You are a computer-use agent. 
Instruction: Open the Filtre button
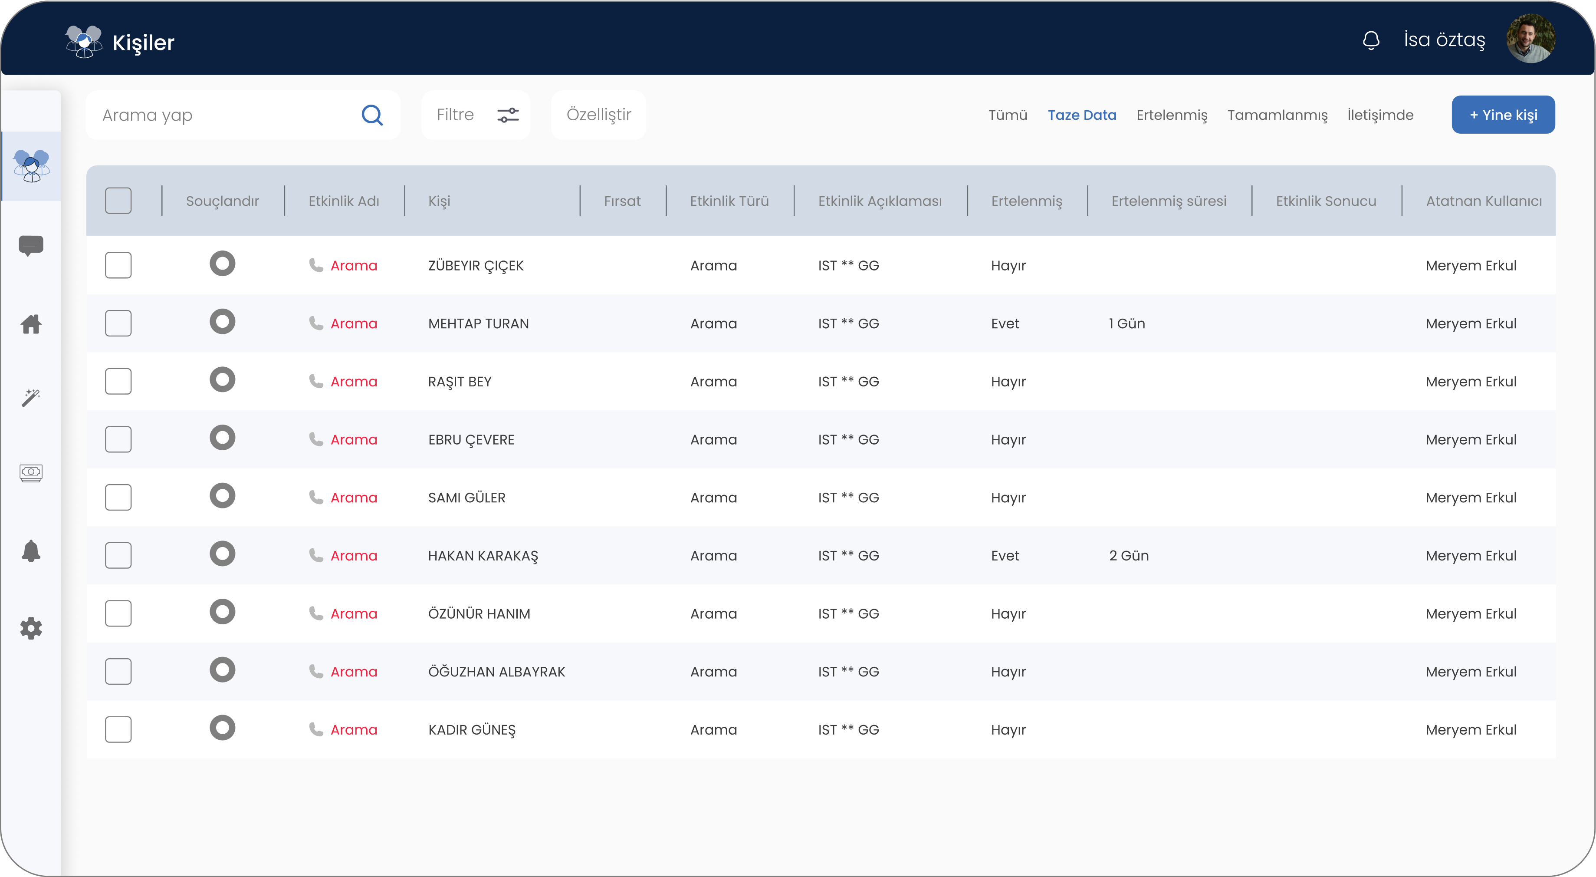click(476, 115)
